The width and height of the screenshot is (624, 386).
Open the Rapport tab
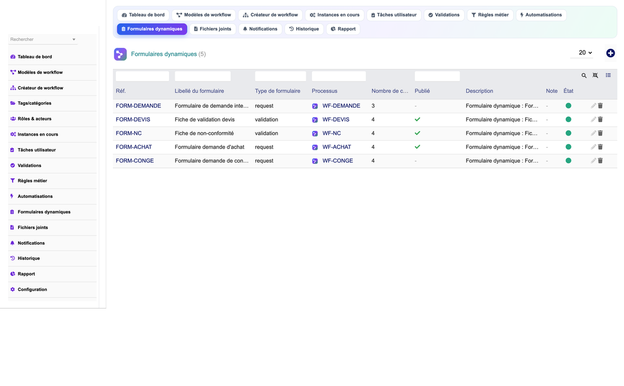(x=343, y=29)
